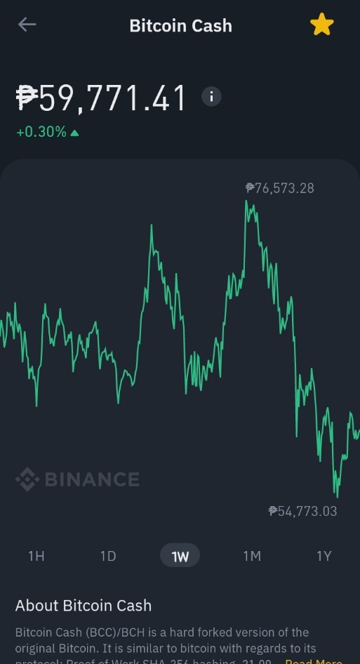Screen dimensions: 360x664
Task: Toggle the yellow favorite star
Action: 322,24
